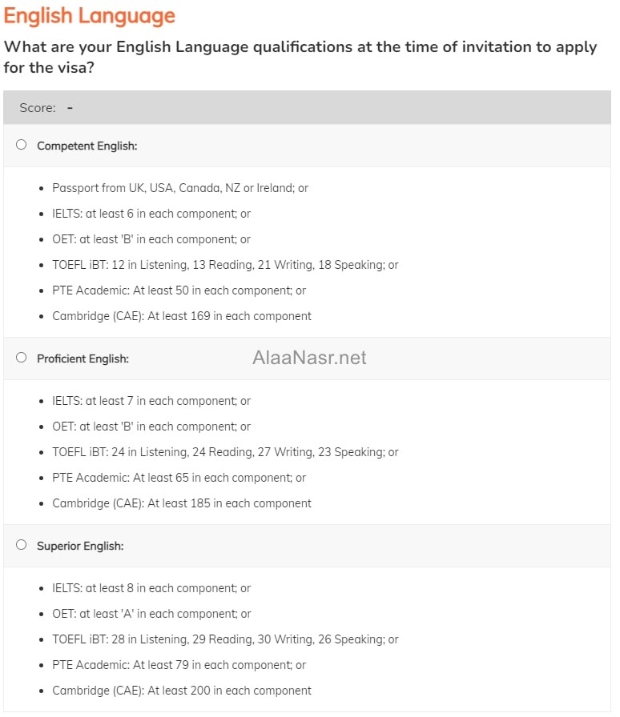Click the IELTS at least 8 line
The width and height of the screenshot is (620, 717).
151,588
